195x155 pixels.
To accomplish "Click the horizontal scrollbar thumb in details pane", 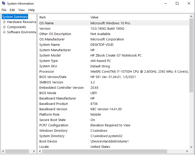I will pos(105,151).
